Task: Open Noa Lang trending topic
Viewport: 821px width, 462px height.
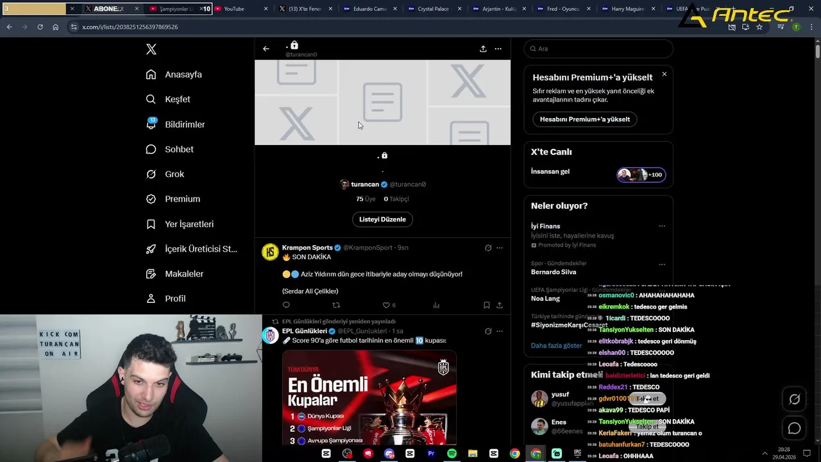Action: 546,298
